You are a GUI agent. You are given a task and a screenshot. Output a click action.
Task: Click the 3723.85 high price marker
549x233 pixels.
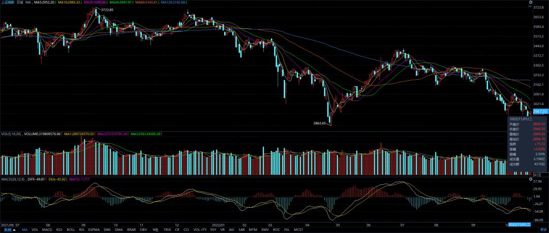(x=107, y=10)
